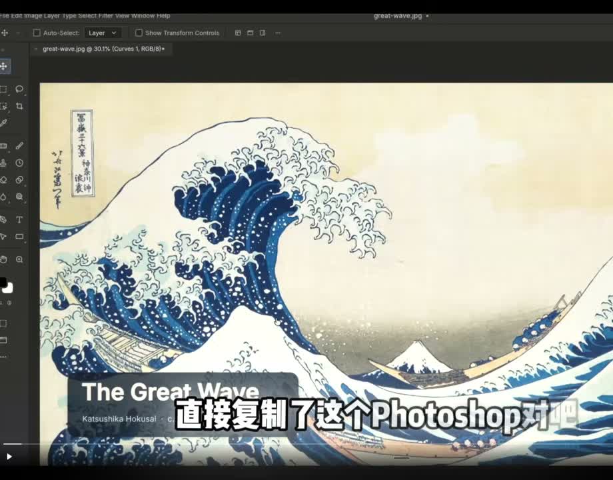Open the Image menu
Image resolution: width=613 pixels, height=480 pixels.
tap(33, 15)
